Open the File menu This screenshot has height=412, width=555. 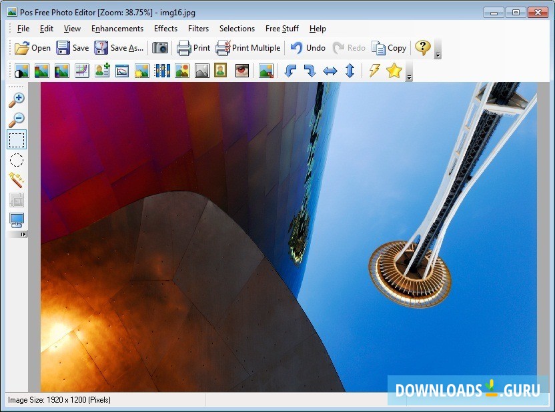coord(23,29)
